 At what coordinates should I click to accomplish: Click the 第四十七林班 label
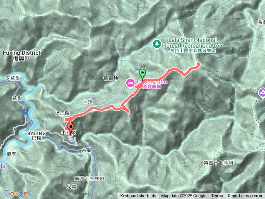point(219,163)
